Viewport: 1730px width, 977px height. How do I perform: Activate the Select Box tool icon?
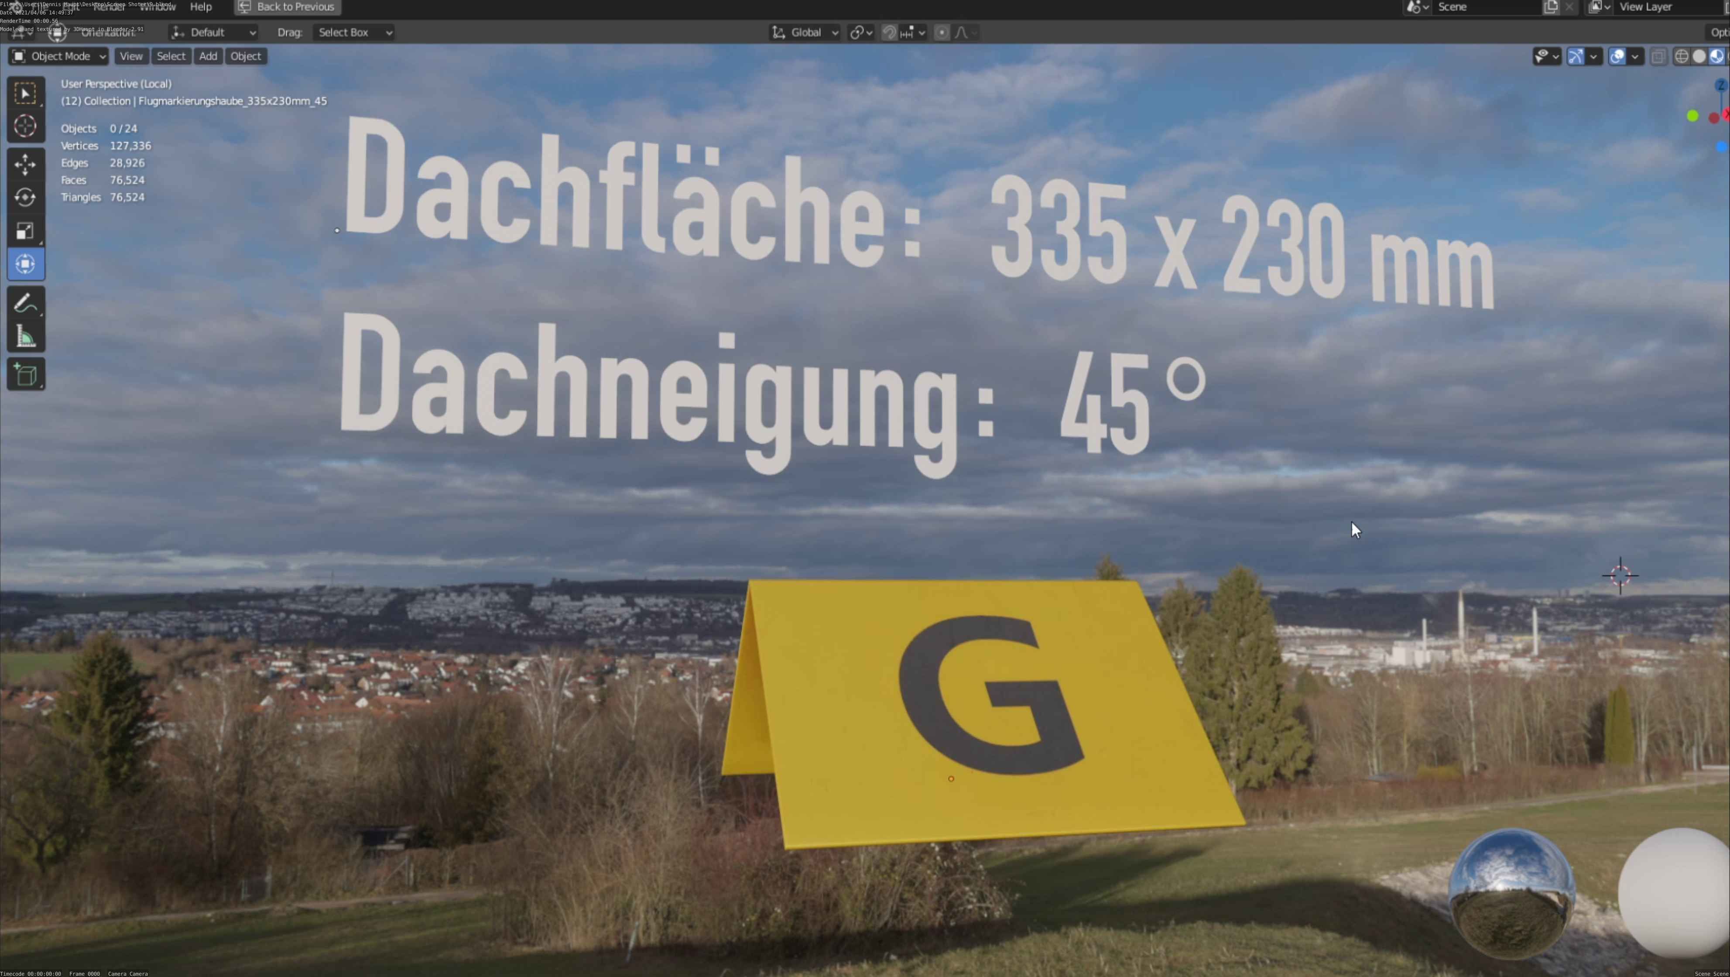pyautogui.click(x=25, y=93)
